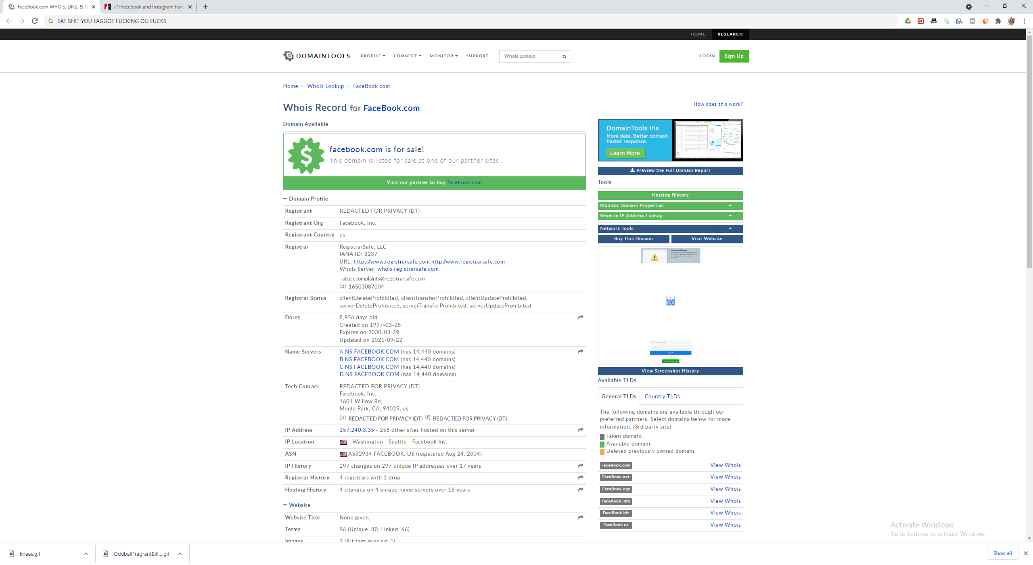Click the share arrow in Dates row
The image size is (1033, 565).
point(581,317)
